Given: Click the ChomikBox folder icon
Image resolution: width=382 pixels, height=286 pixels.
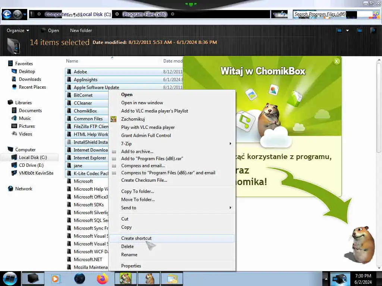Looking at the screenshot, I should coord(69,111).
